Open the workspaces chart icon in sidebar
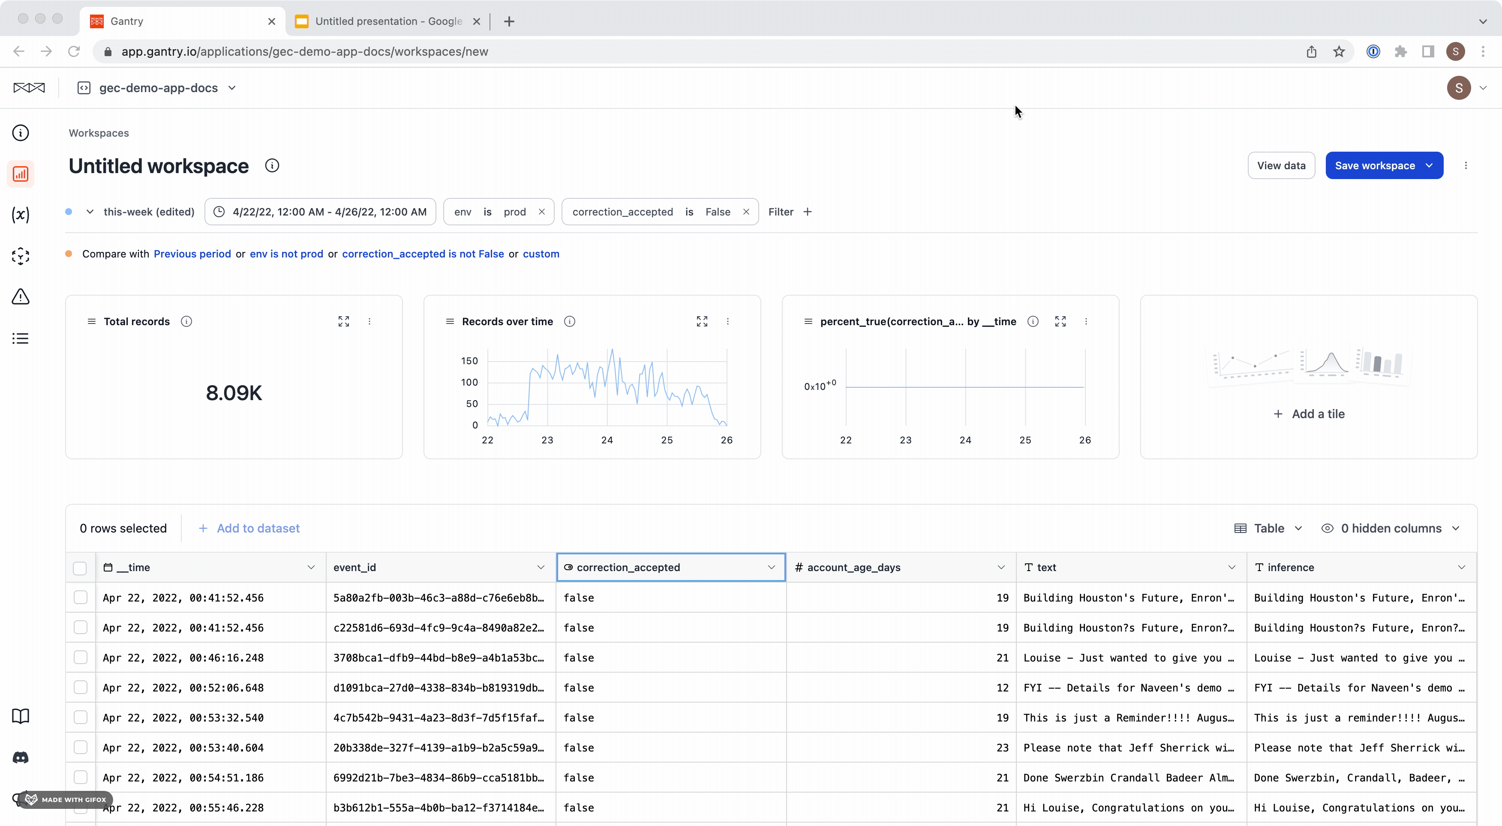Image resolution: width=1502 pixels, height=826 pixels. (21, 174)
